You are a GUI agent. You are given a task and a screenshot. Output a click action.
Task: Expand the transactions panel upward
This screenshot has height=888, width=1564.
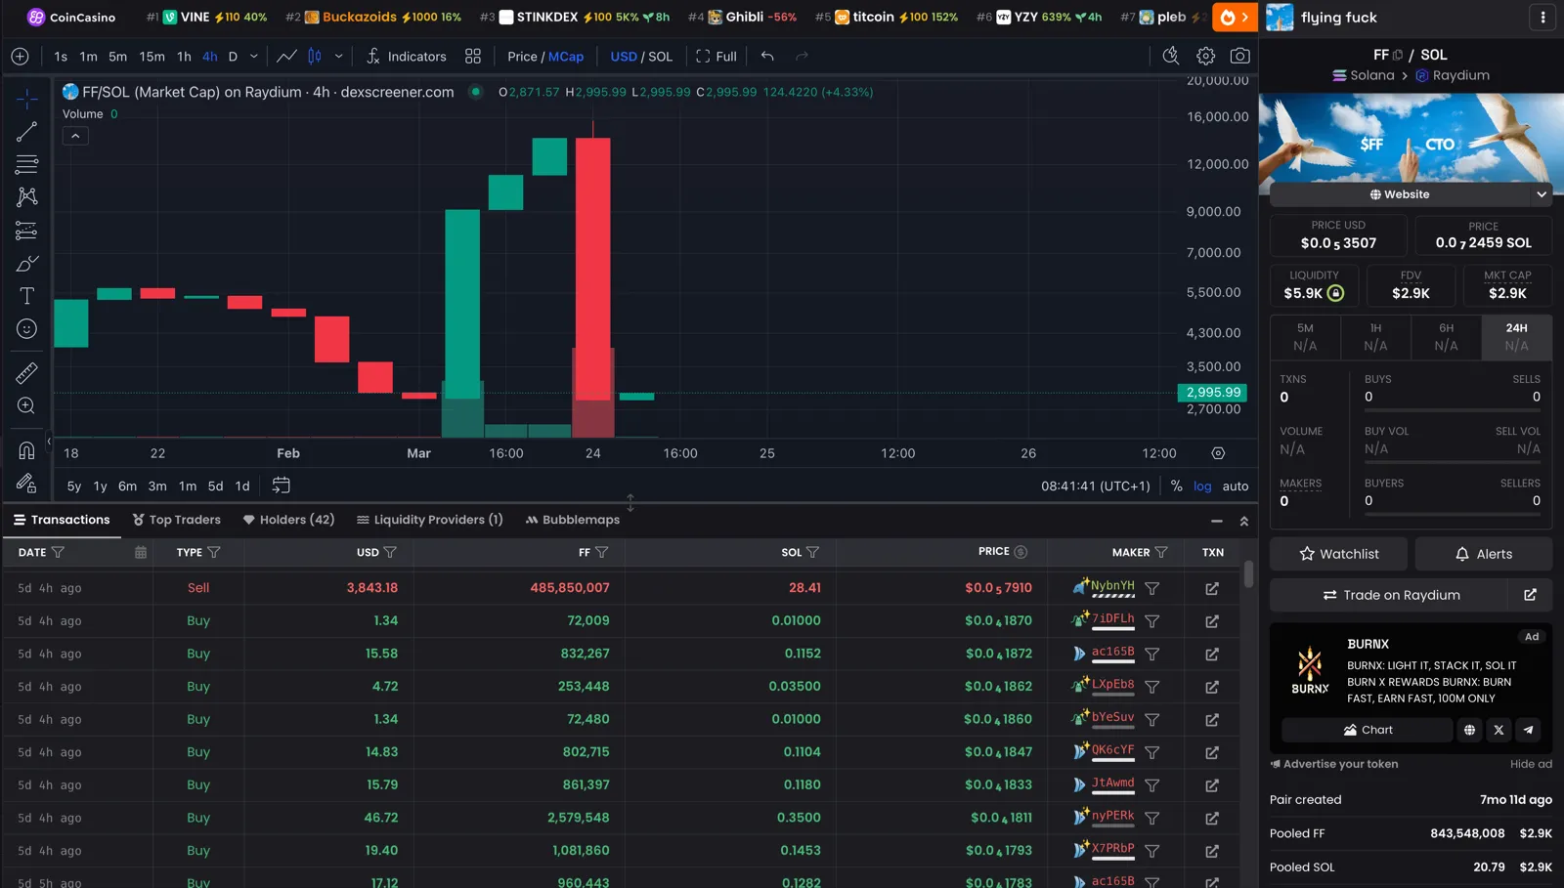pos(1243,521)
